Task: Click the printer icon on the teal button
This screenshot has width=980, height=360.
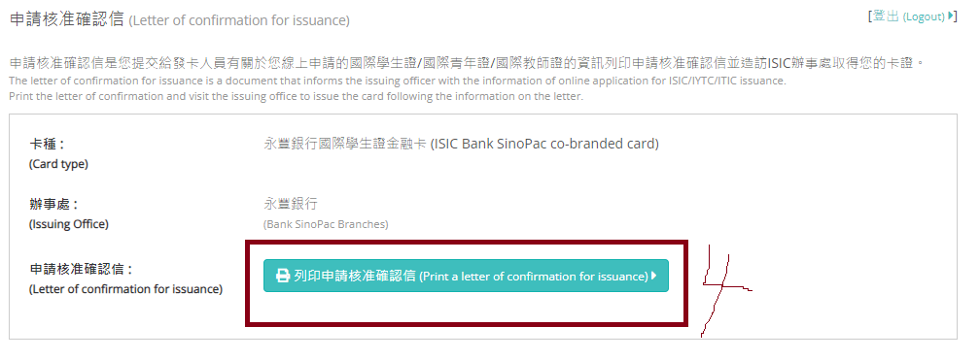Action: 283,276
